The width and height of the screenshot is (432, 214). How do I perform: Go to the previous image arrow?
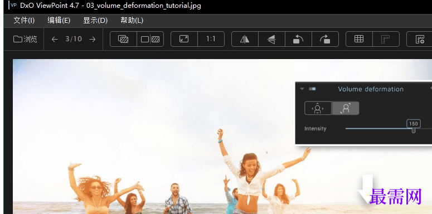(55, 40)
